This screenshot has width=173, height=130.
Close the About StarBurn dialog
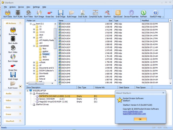[x=163, y=93]
